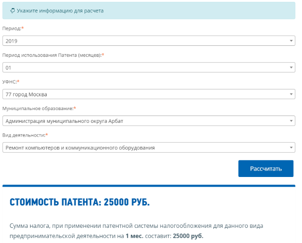The width and height of the screenshot is (302, 243).
Task: Open the patent usage months dropdown showing 01
Action: [149, 67]
